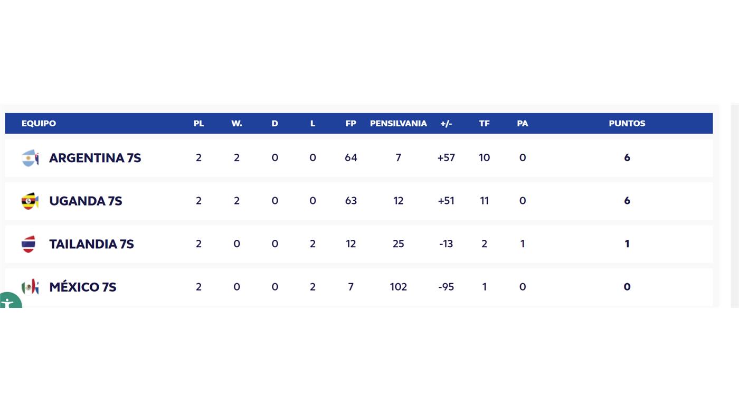Select the MÉXICO 7S team name
The height and width of the screenshot is (412, 739).
82,287
